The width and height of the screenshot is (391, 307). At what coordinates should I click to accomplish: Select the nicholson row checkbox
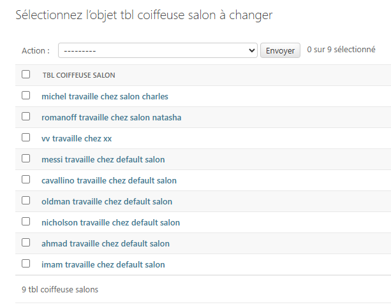tap(26, 222)
